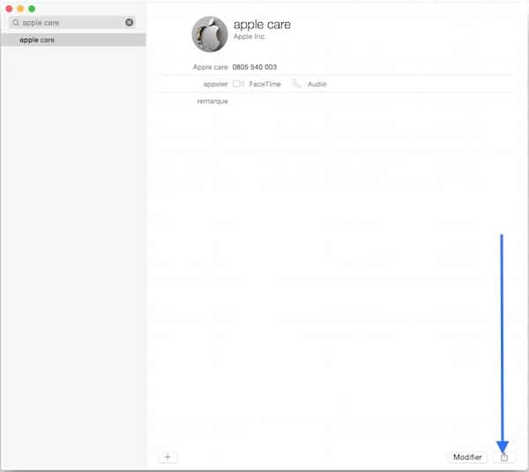This screenshot has height=472, width=529.
Task: Select the apple care contact in the list
Action: point(73,40)
